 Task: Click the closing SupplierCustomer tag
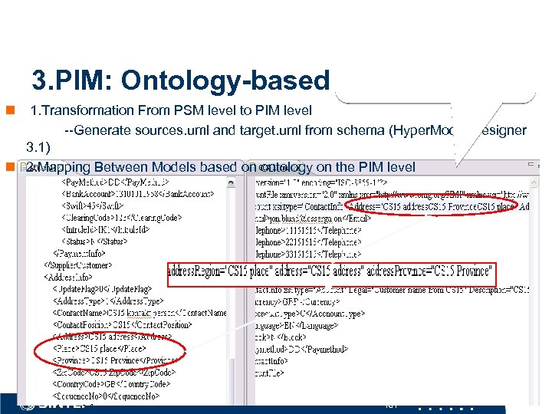(x=77, y=265)
